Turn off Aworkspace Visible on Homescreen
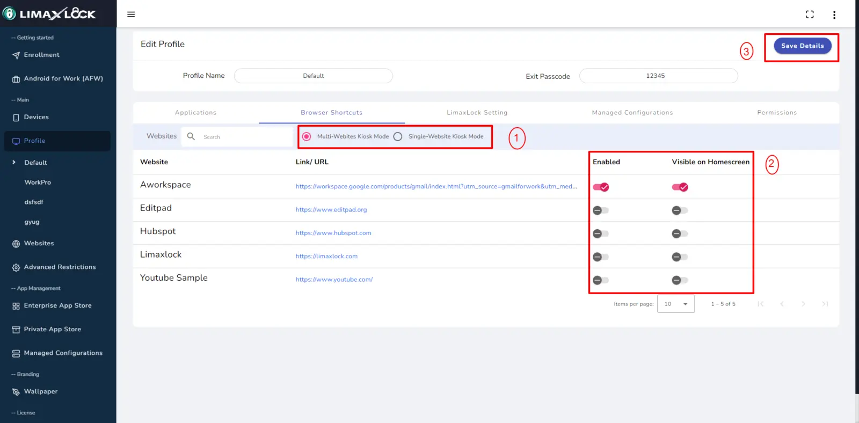This screenshot has height=423, width=859. 680,187
